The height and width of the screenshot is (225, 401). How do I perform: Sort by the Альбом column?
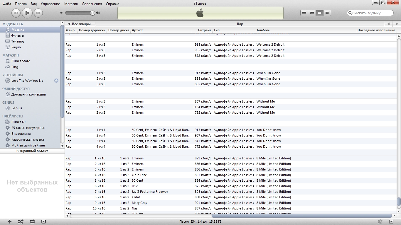(x=306, y=30)
